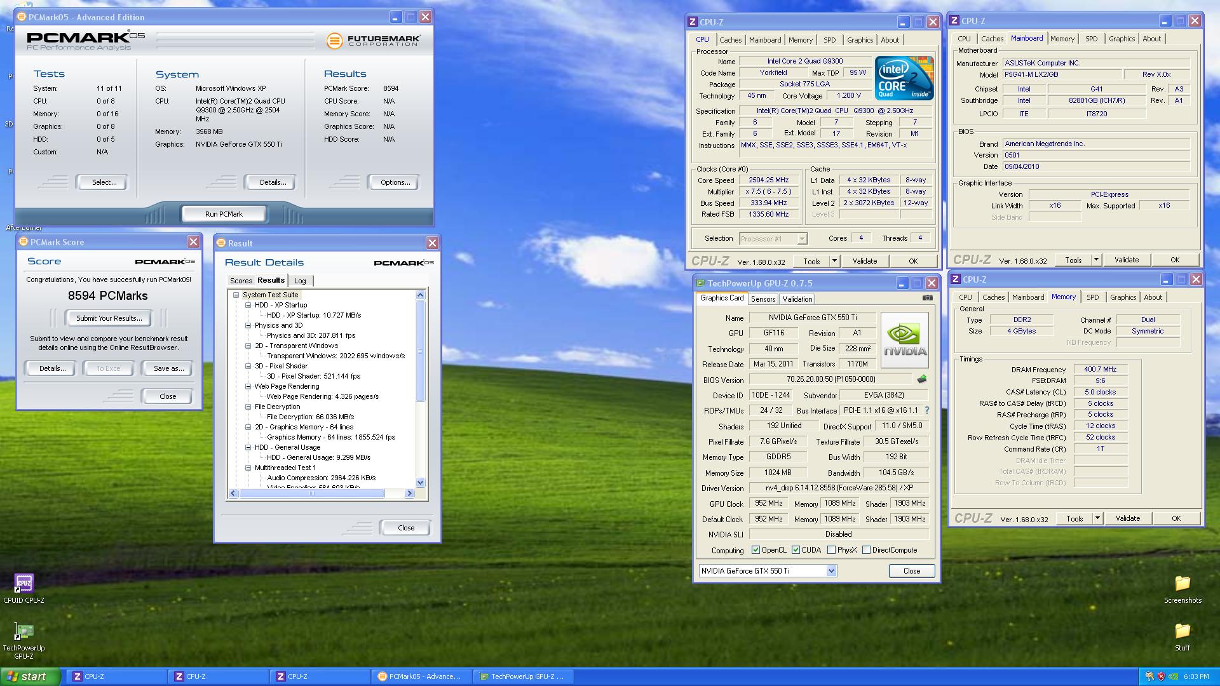Switch to the Scores tab in Result window

241,281
